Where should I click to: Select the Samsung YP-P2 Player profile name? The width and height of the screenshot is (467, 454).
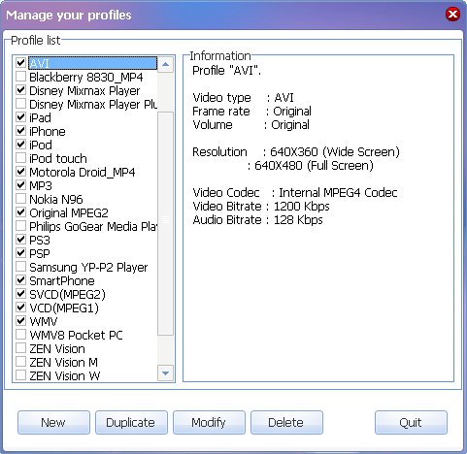[88, 268]
